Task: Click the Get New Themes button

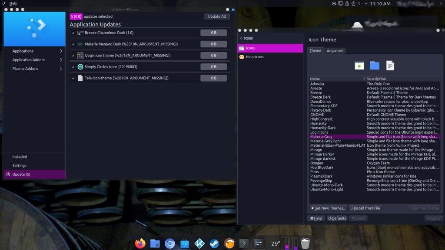Action: (329, 208)
